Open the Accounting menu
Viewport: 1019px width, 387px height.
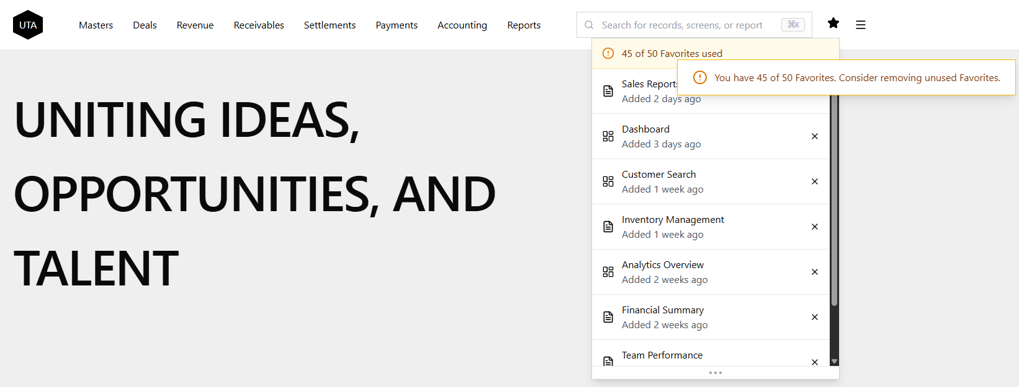coord(462,25)
